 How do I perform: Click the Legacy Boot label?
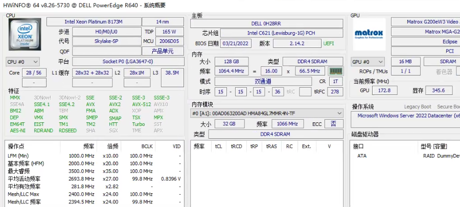pyautogui.click(x=418, y=107)
